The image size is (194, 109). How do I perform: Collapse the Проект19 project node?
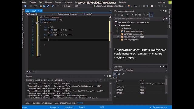(115, 25)
